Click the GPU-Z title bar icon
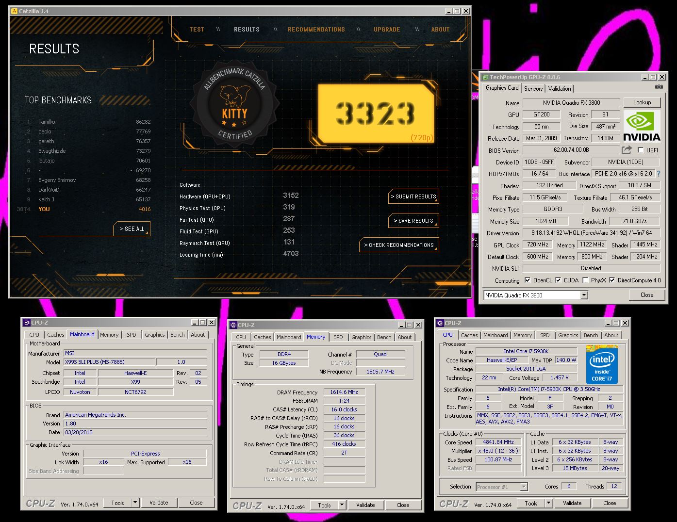This screenshot has height=522, width=677. pyautogui.click(x=485, y=77)
